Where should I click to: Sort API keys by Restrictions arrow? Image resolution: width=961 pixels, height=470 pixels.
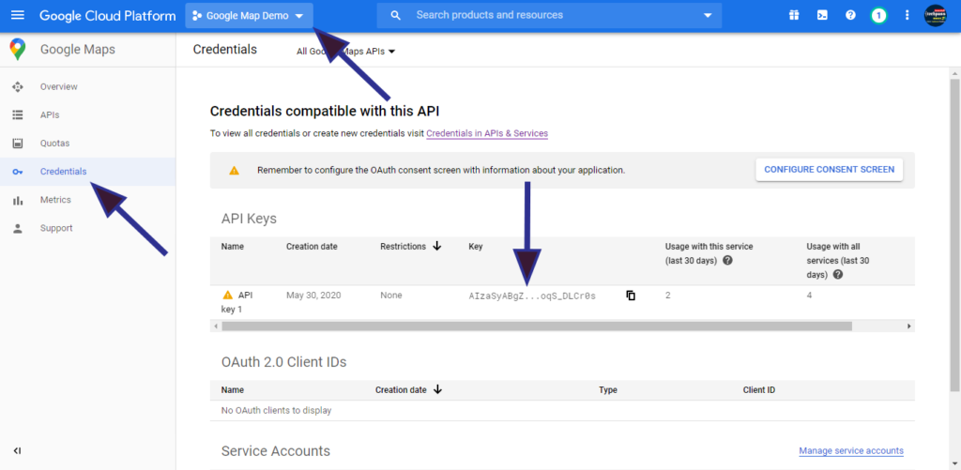437,247
